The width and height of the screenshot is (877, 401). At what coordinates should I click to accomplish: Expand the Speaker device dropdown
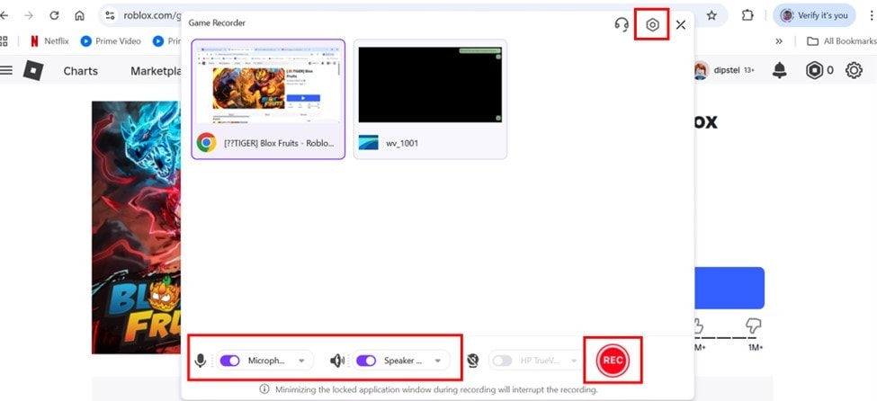tap(438, 361)
